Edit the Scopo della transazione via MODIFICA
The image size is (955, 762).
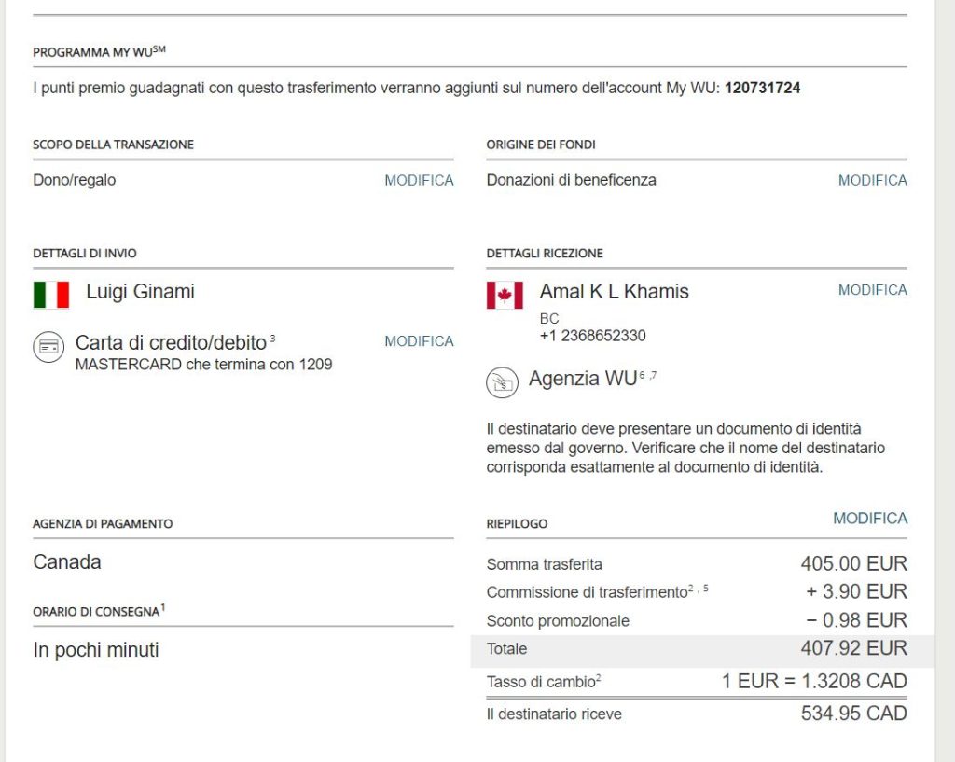click(x=419, y=180)
